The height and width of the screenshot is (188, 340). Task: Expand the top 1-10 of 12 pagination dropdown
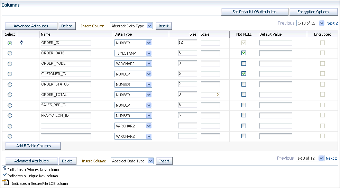(310, 23)
